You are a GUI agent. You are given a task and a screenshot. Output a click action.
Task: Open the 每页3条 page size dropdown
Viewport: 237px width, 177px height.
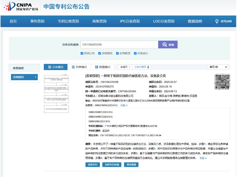tap(218, 67)
